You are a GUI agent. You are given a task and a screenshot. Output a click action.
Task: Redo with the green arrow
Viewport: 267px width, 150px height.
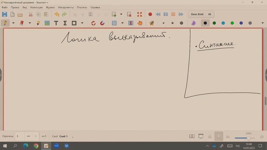pos(64,14)
